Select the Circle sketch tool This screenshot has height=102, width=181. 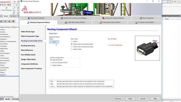18,8
